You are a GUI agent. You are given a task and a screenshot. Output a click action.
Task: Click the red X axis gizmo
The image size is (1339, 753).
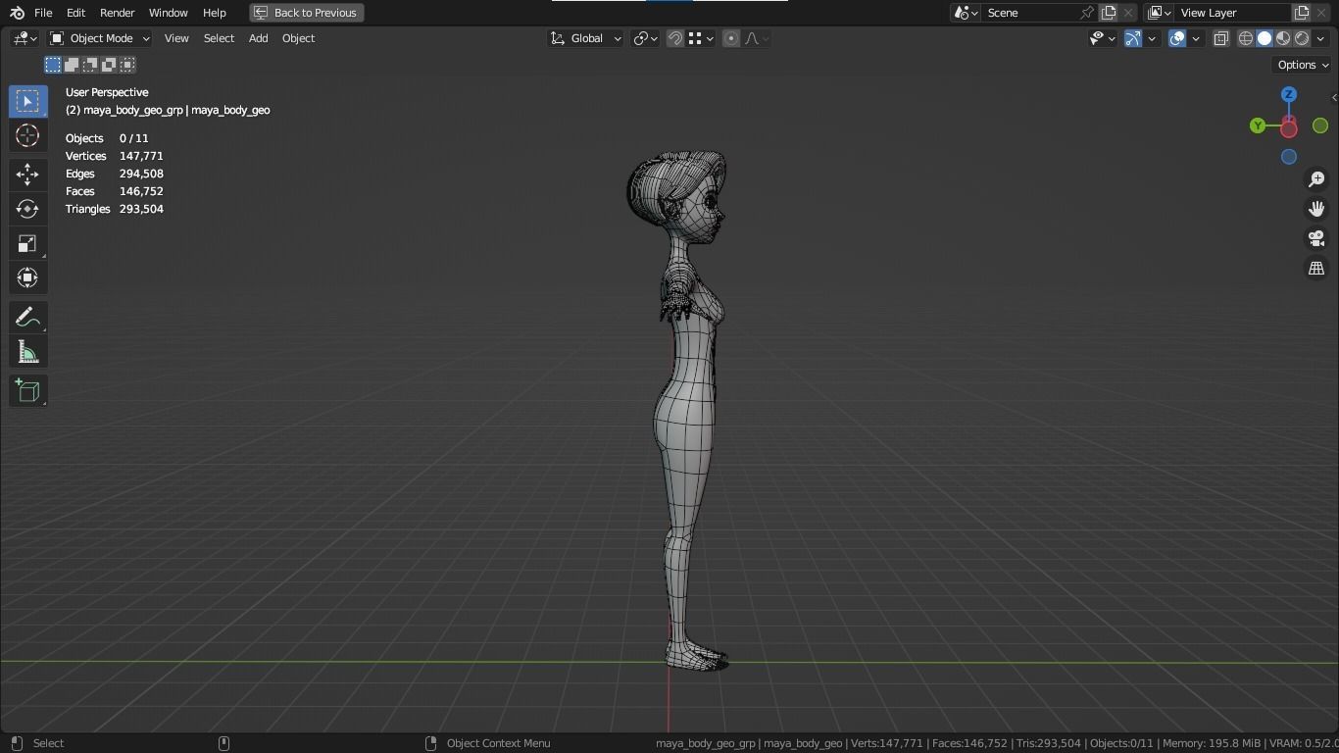[x=1289, y=128]
